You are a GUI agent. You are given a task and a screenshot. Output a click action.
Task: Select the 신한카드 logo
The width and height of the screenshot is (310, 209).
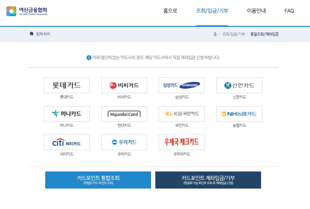pyautogui.click(x=239, y=85)
